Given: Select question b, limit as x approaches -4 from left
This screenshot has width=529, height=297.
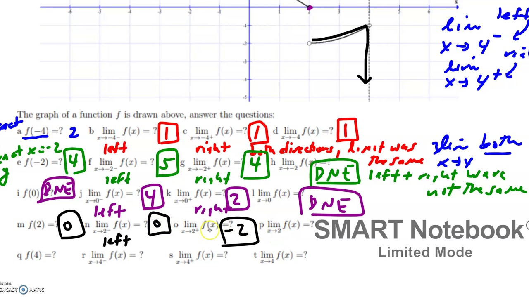Looking at the screenshot, I should click(x=123, y=132).
